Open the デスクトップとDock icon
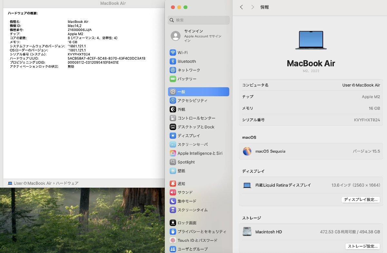Viewport: 387px width, 253px height. [x=173, y=127]
